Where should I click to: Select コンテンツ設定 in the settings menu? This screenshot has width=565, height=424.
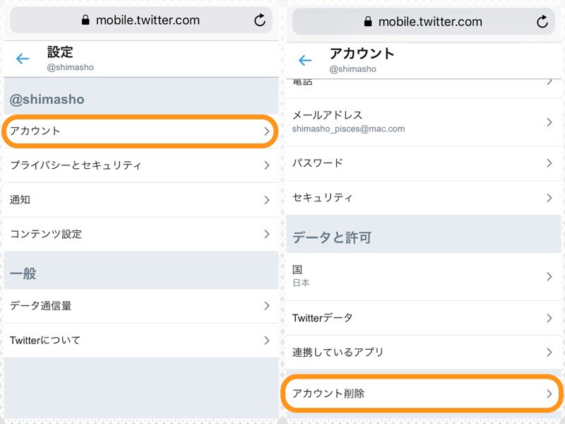[x=71, y=235]
